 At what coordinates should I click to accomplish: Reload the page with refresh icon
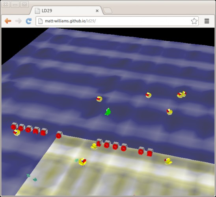(x=29, y=21)
